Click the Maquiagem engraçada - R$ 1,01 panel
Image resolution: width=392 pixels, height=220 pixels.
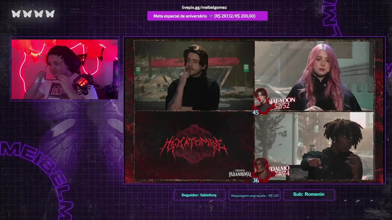254,195
